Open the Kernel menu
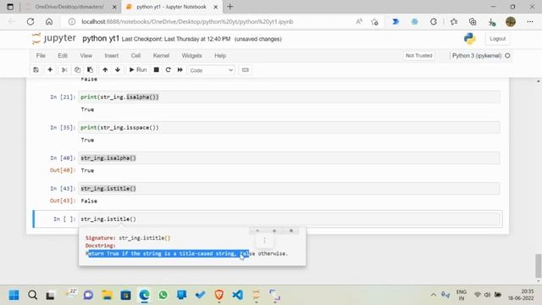This screenshot has height=305, width=542. (x=161, y=56)
